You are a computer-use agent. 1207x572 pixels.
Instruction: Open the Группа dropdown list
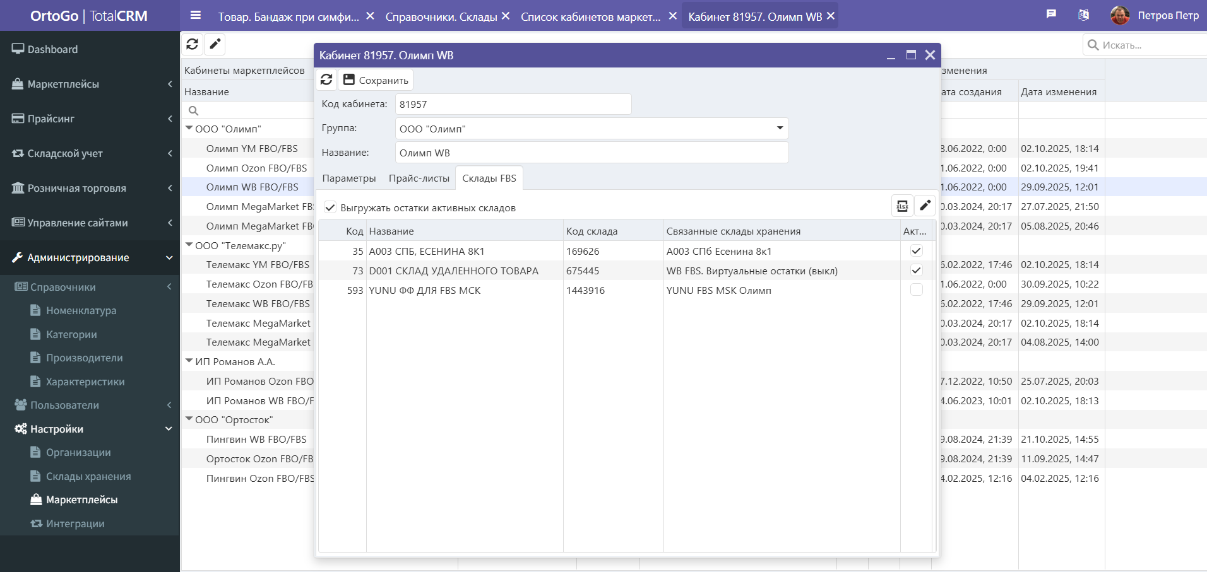coord(780,128)
